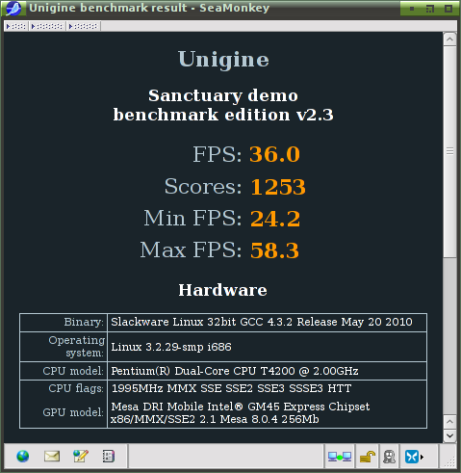The width and height of the screenshot is (461, 473).
Task: Click the minimize window button
Action: tap(412, 9)
